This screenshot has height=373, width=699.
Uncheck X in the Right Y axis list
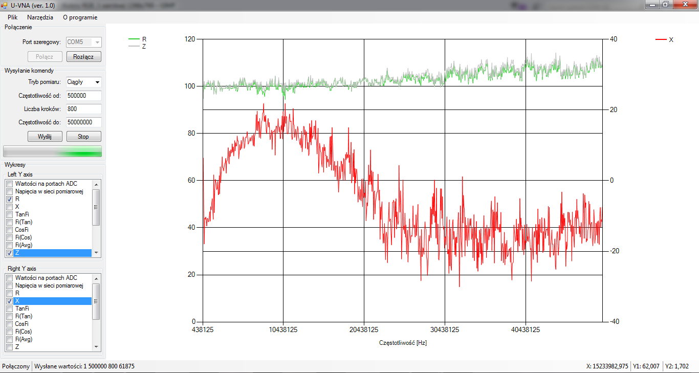(9, 301)
